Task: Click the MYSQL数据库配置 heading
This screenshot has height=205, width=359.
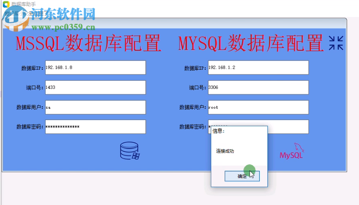Action: 251,43
